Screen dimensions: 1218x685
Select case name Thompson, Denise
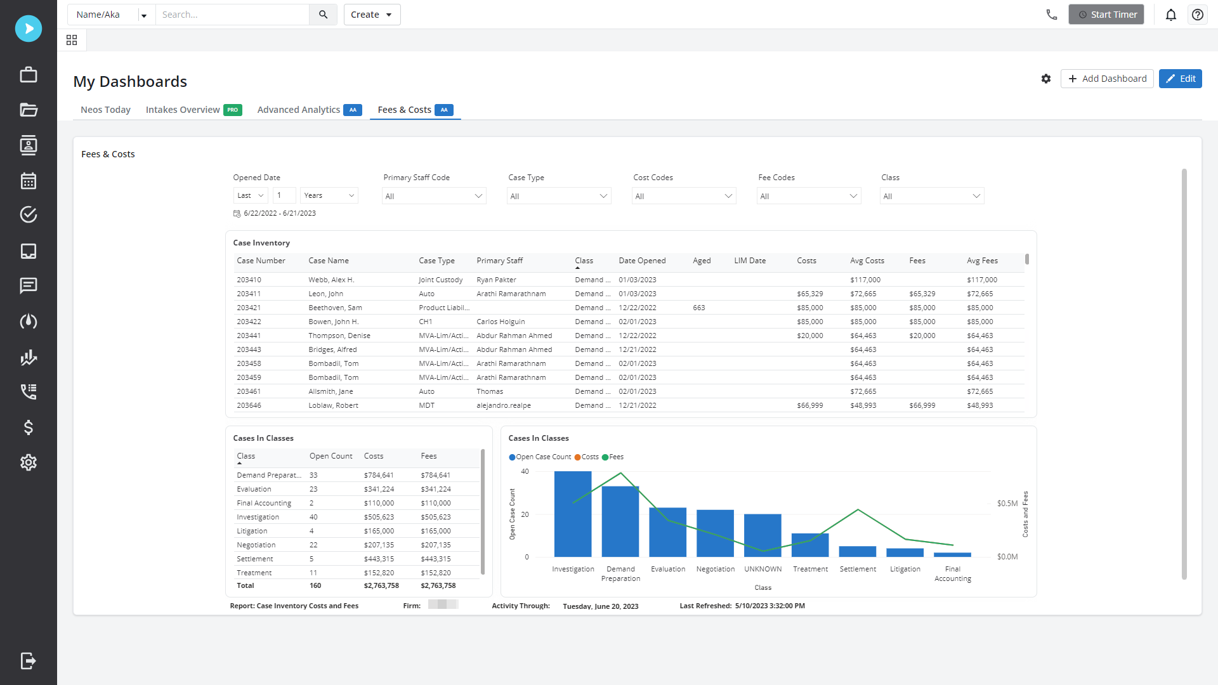339,336
